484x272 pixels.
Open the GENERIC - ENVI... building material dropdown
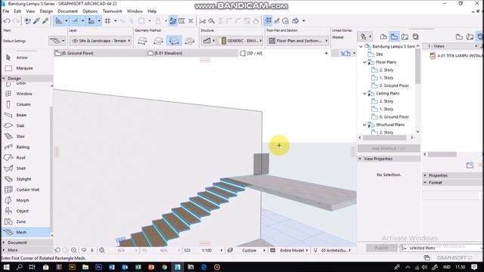(240, 41)
